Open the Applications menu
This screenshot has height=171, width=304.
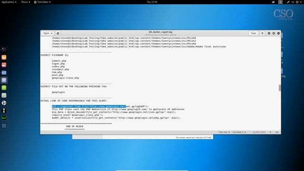click(9, 2)
